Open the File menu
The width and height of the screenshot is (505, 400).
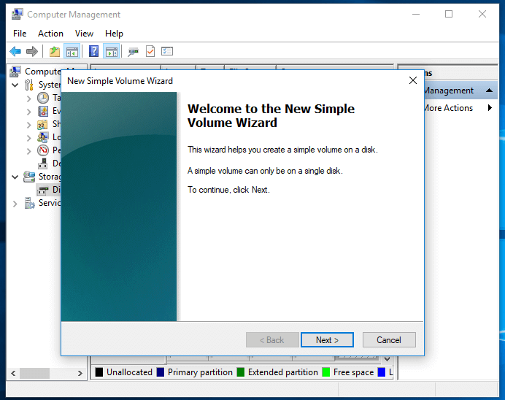tap(20, 34)
